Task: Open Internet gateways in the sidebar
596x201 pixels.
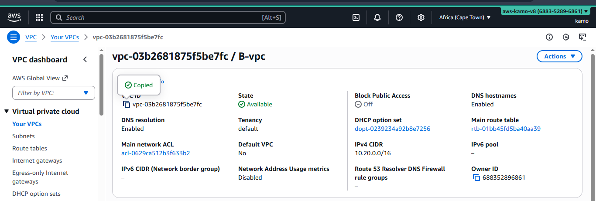Action: [x=37, y=160]
